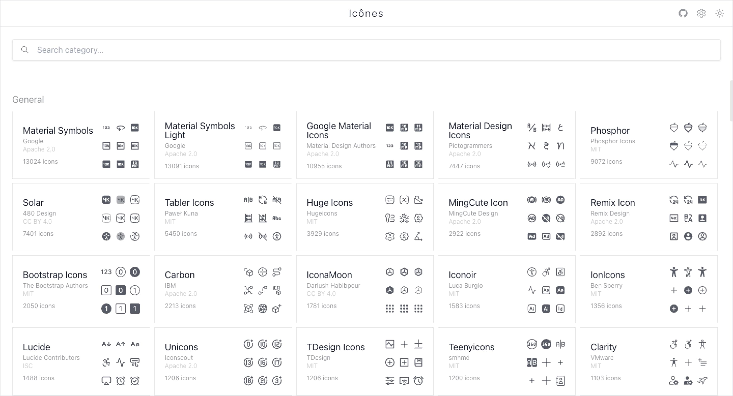Click Clarity's airplane icon
The height and width of the screenshot is (396, 733).
coord(702,381)
